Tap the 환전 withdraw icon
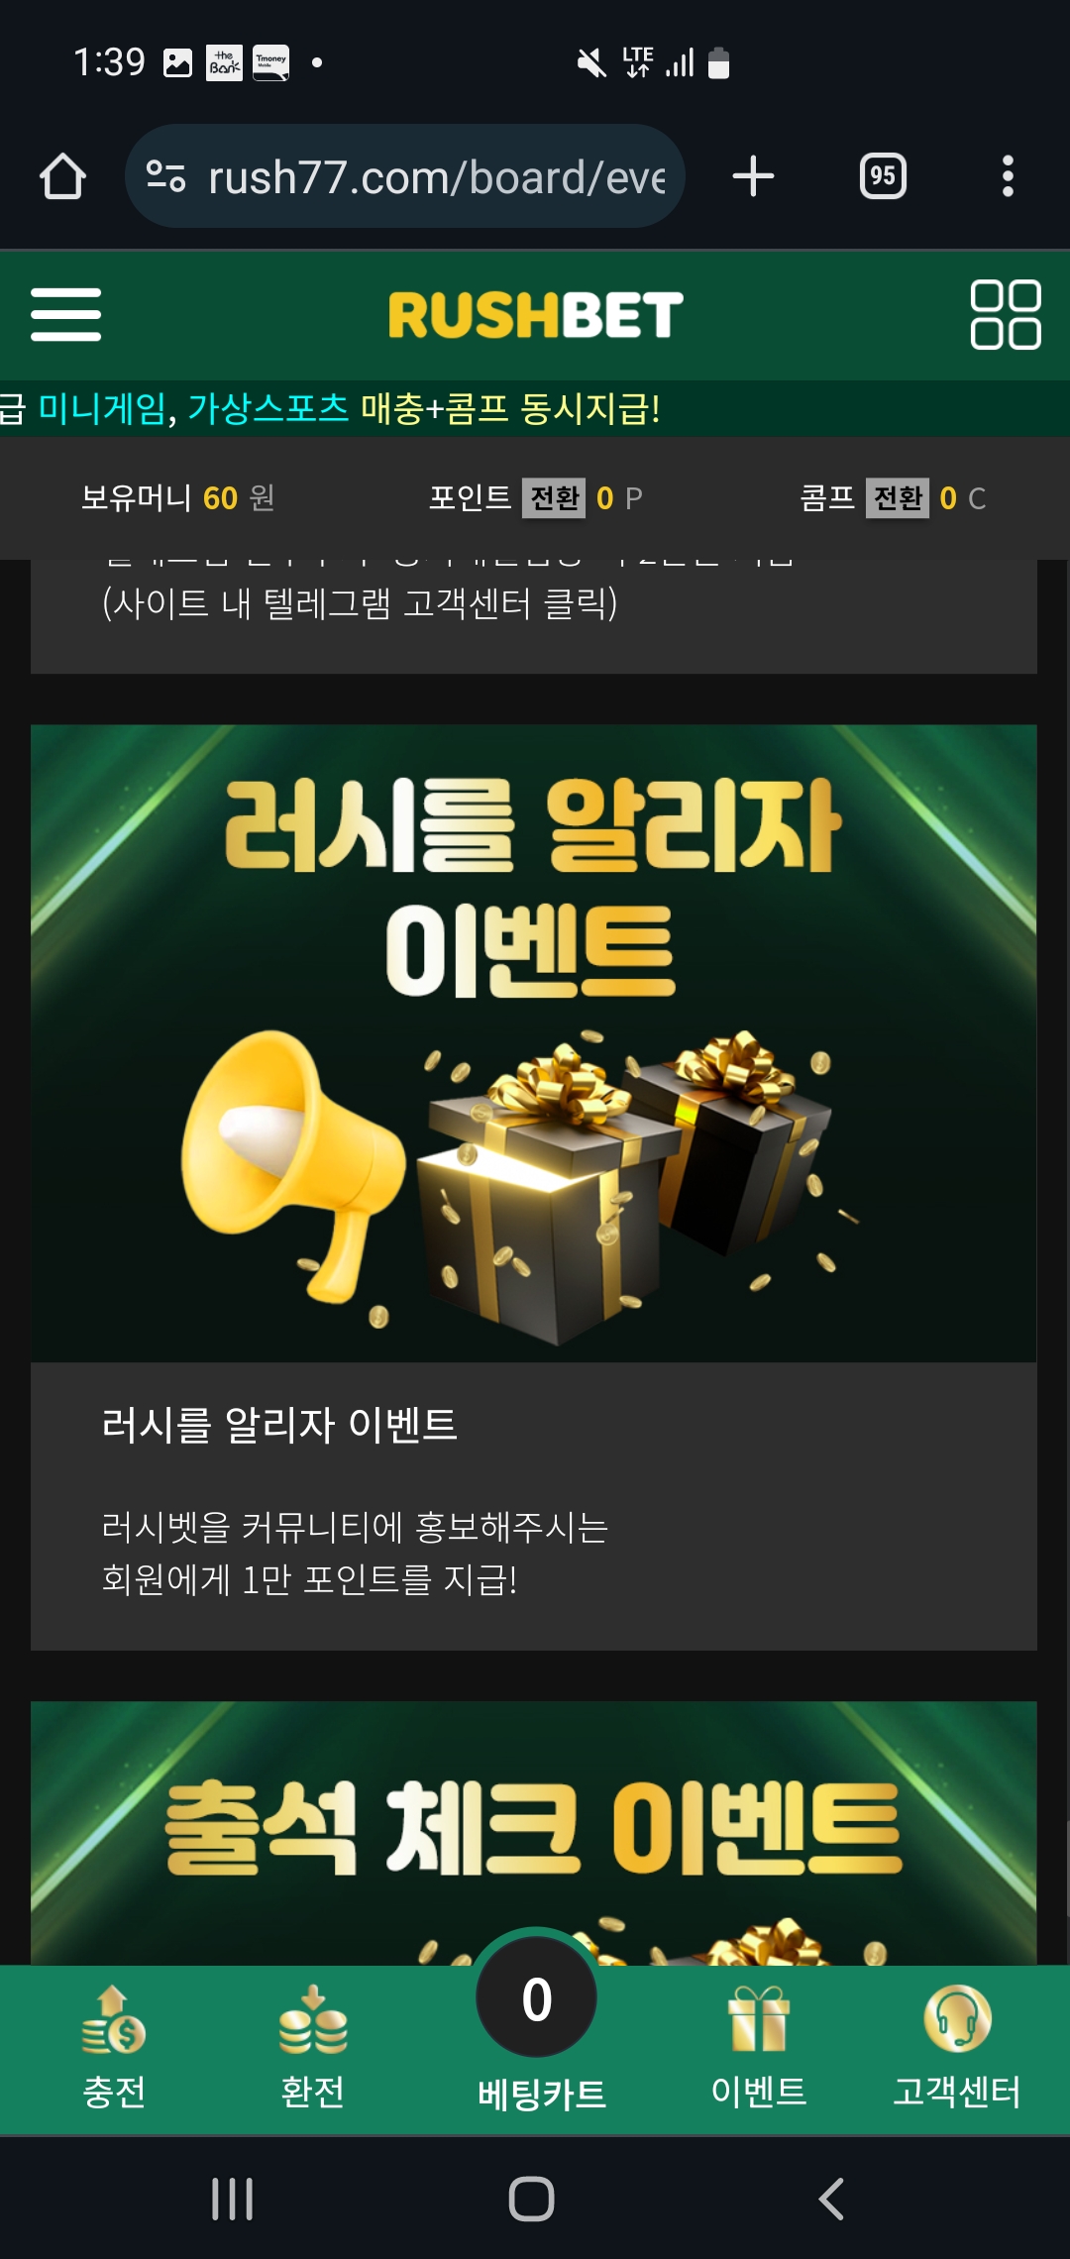1070x2259 pixels. (313, 2047)
